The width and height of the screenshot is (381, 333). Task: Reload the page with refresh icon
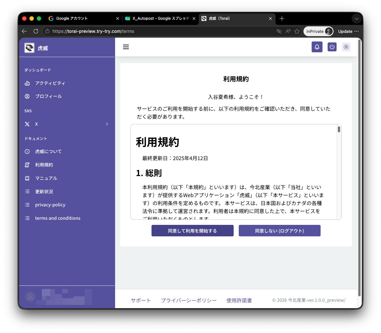(36, 31)
